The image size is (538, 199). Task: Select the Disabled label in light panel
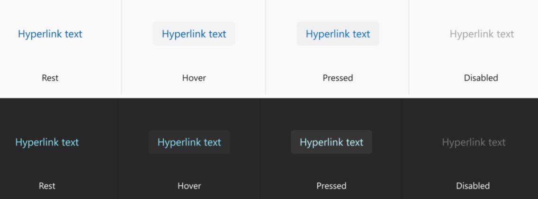point(481,78)
